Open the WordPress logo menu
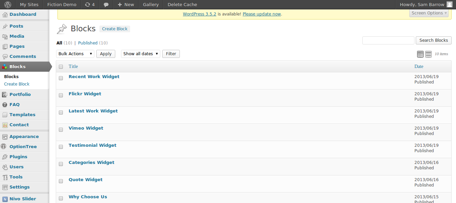This screenshot has height=203, width=456. tap(8, 4)
